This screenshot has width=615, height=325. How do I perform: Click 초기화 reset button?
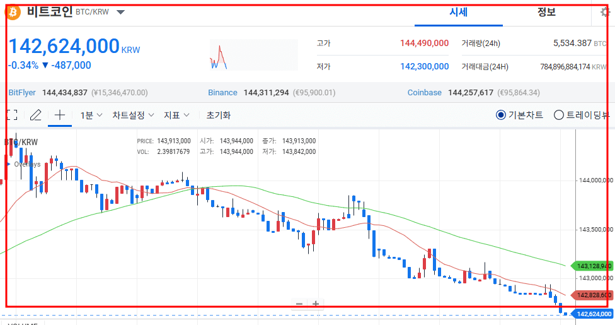tap(219, 115)
